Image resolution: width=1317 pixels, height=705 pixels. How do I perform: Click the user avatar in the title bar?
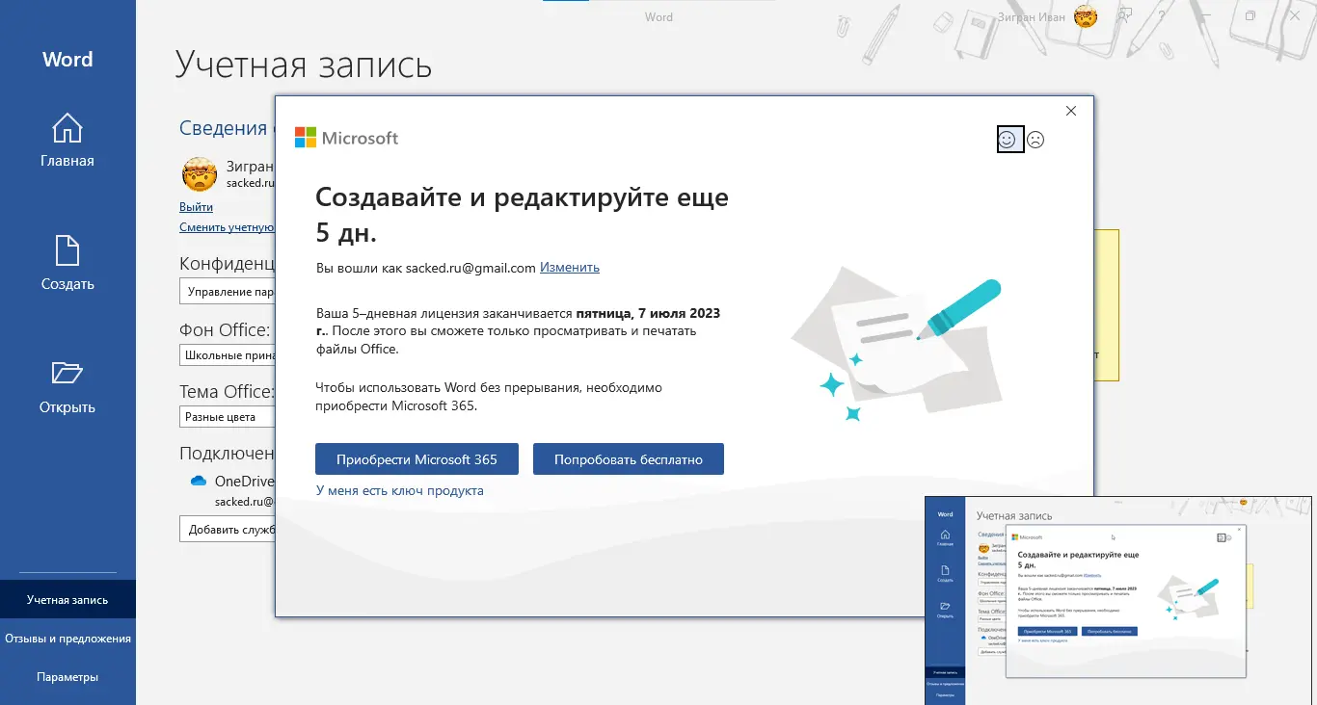pyautogui.click(x=1086, y=15)
